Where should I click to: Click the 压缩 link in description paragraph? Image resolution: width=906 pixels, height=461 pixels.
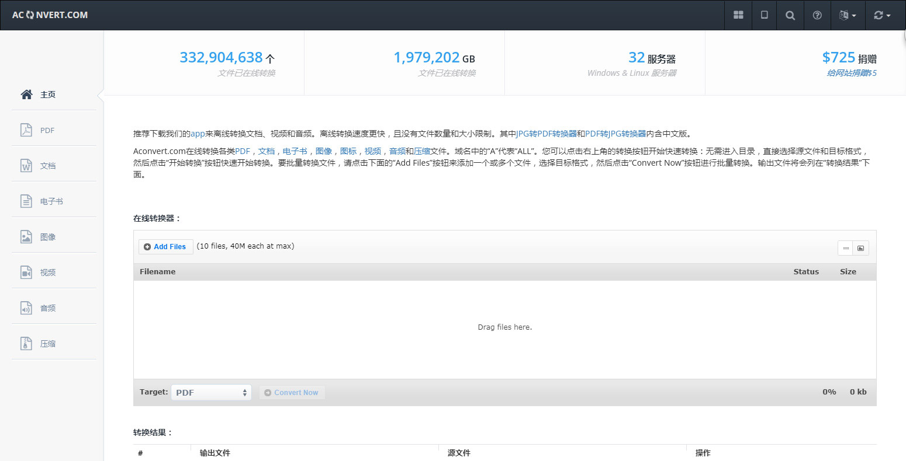[422, 151]
